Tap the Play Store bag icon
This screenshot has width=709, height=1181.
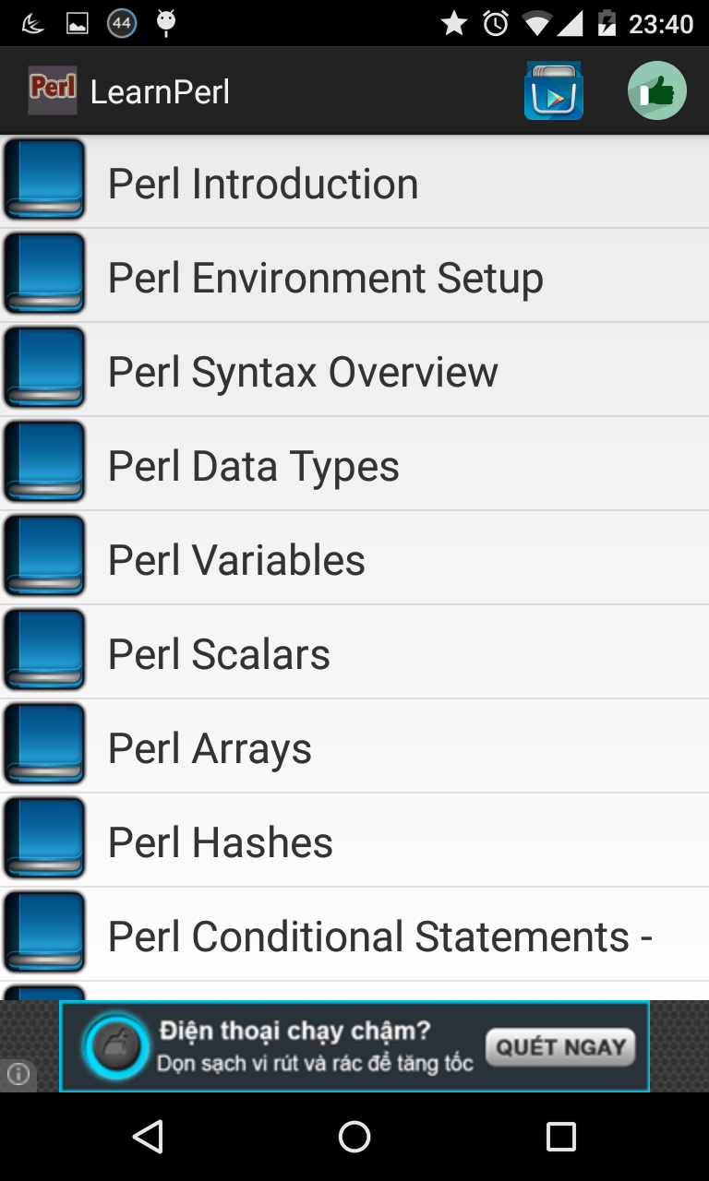point(554,90)
